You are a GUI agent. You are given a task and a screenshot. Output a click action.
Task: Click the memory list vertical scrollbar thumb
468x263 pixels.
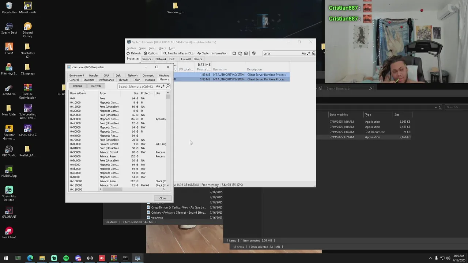click(168, 97)
